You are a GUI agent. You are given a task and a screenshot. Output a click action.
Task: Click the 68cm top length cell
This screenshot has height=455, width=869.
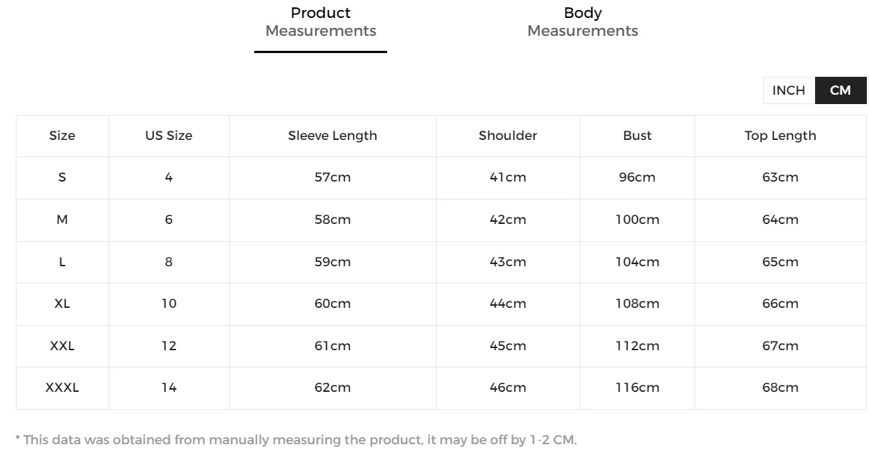(x=780, y=388)
